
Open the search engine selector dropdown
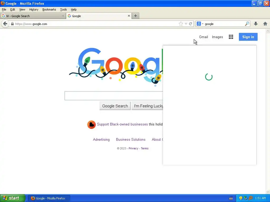click(200, 24)
